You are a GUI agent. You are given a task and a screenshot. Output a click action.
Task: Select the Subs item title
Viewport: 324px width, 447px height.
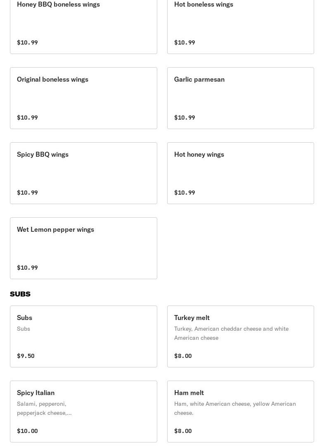(x=24, y=318)
